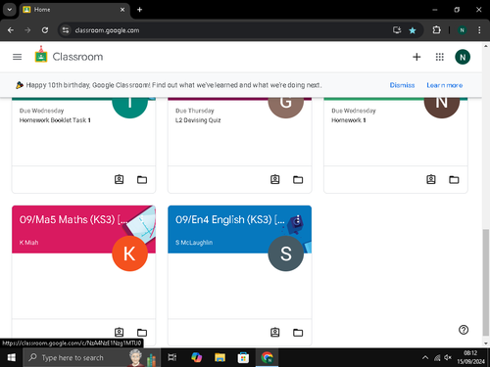
Task: Open Drive folder for 09/Ma5 Maths class
Action: pos(142,333)
